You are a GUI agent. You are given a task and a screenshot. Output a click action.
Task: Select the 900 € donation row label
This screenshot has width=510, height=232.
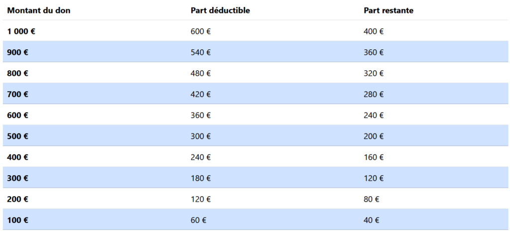pos(17,52)
